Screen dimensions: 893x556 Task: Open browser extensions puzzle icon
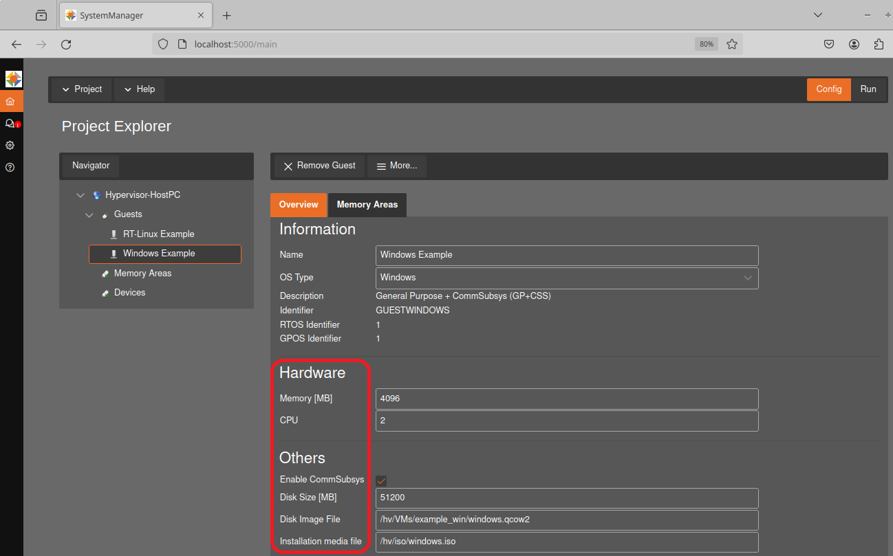879,44
